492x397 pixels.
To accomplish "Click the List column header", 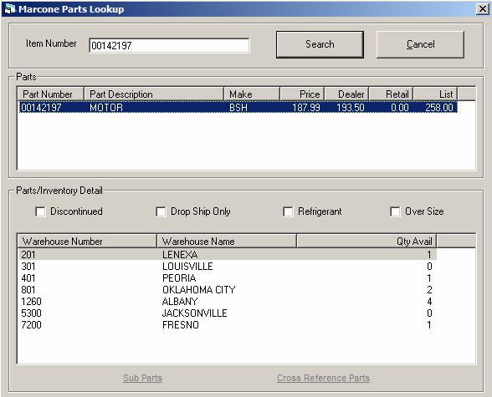I will click(435, 94).
